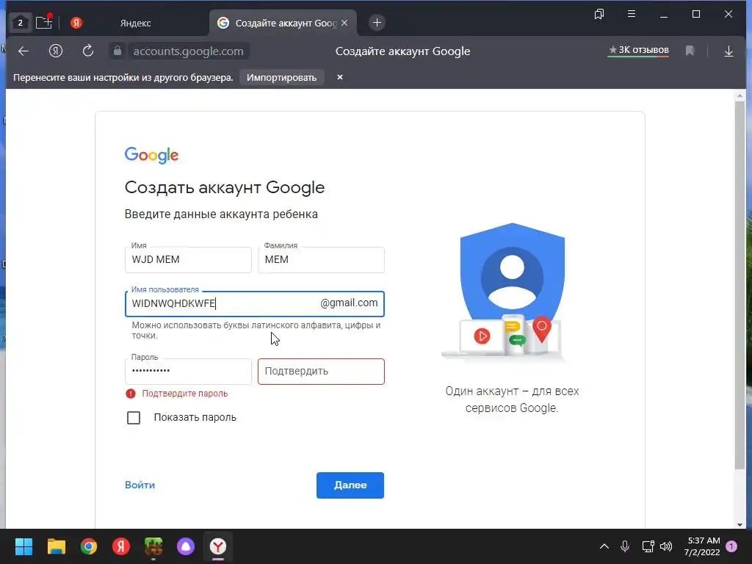
Task: Click the scrollbar down arrow
Action: point(740,524)
